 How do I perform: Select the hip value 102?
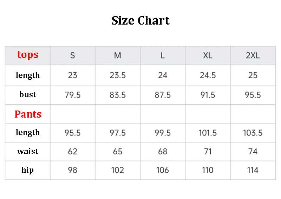pyautogui.click(x=118, y=170)
